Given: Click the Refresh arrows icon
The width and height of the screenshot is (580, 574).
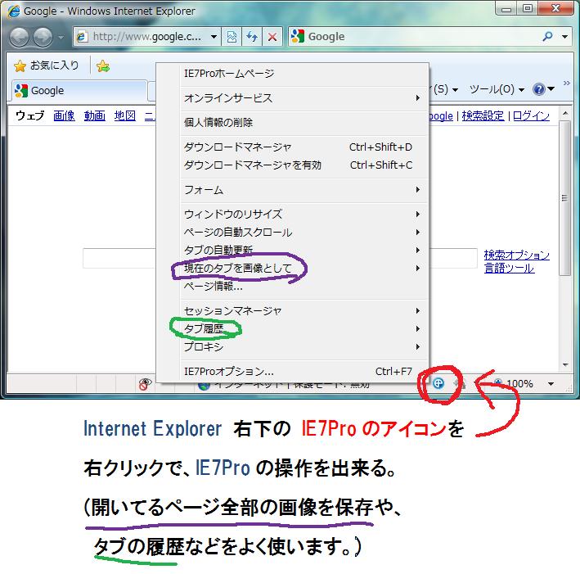Looking at the screenshot, I should tap(252, 37).
